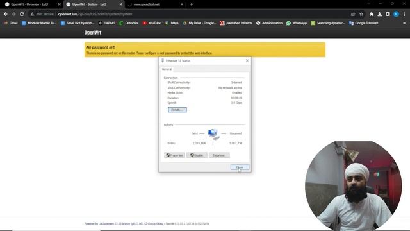The image size is (410, 231).
Task: Click the browser forward arrow
Action: tap(13, 14)
